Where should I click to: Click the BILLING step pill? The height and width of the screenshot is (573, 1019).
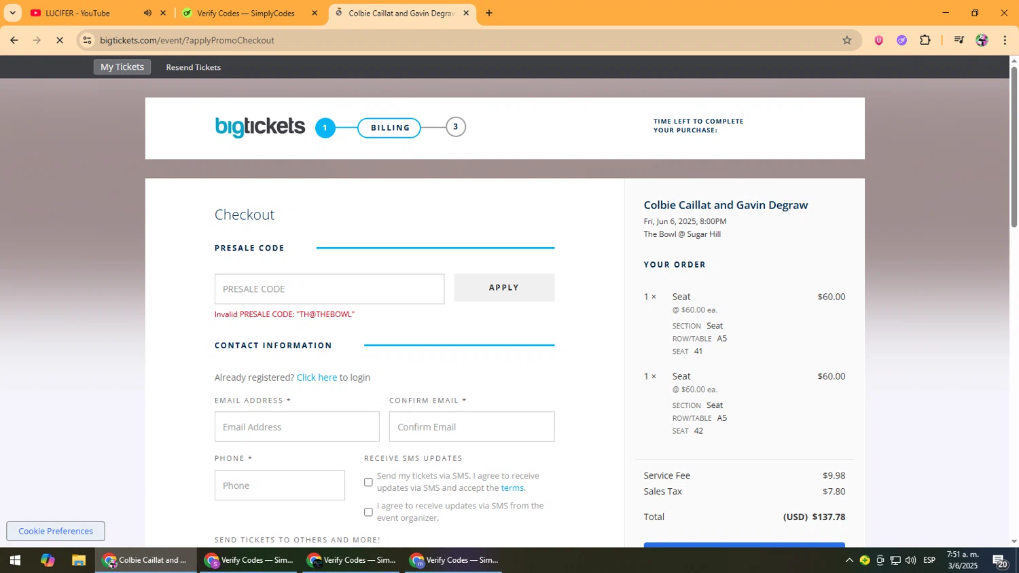[389, 128]
